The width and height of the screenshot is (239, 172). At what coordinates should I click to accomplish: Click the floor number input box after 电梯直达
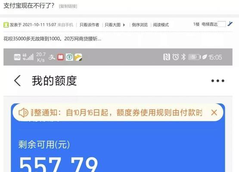pyautogui.click(x=222, y=24)
